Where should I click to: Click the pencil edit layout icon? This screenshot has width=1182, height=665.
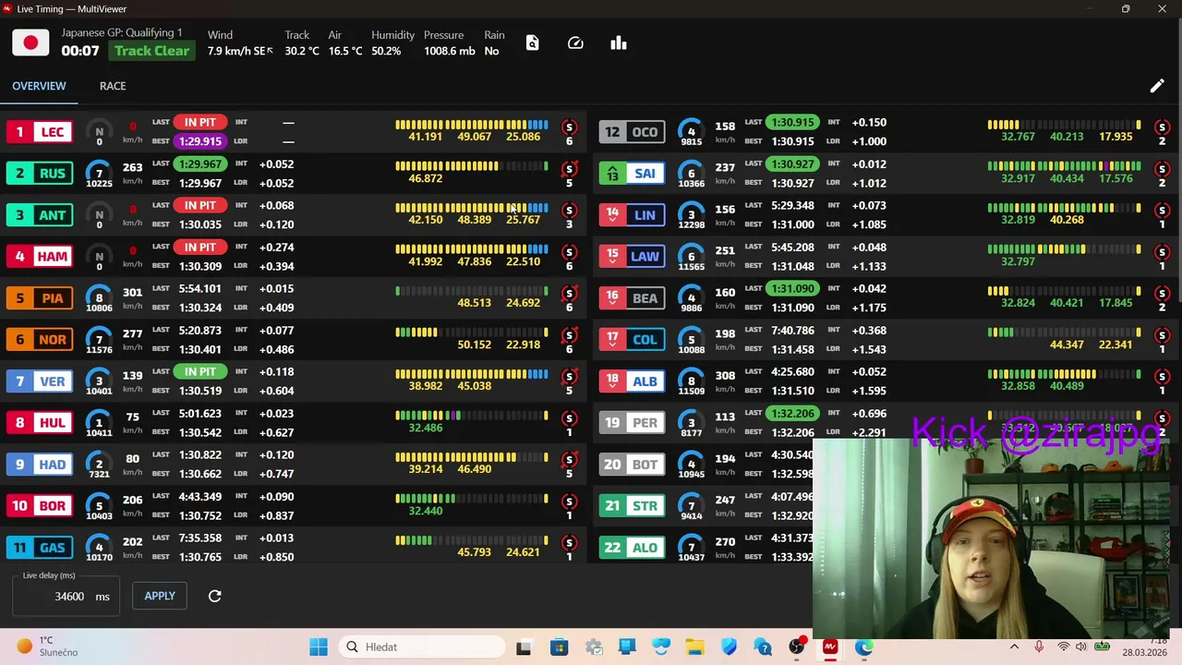coord(1157,86)
